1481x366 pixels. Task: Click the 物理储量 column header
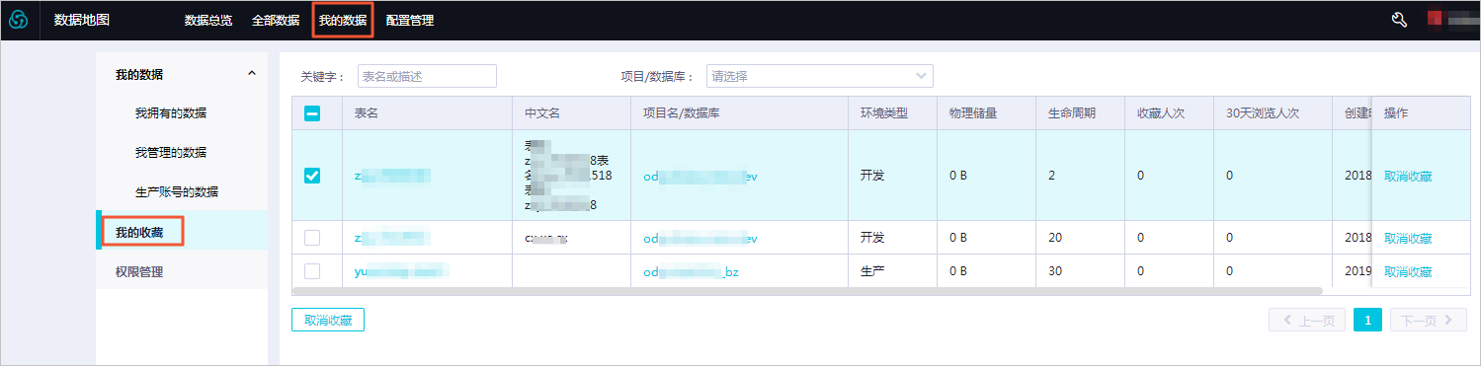click(973, 113)
